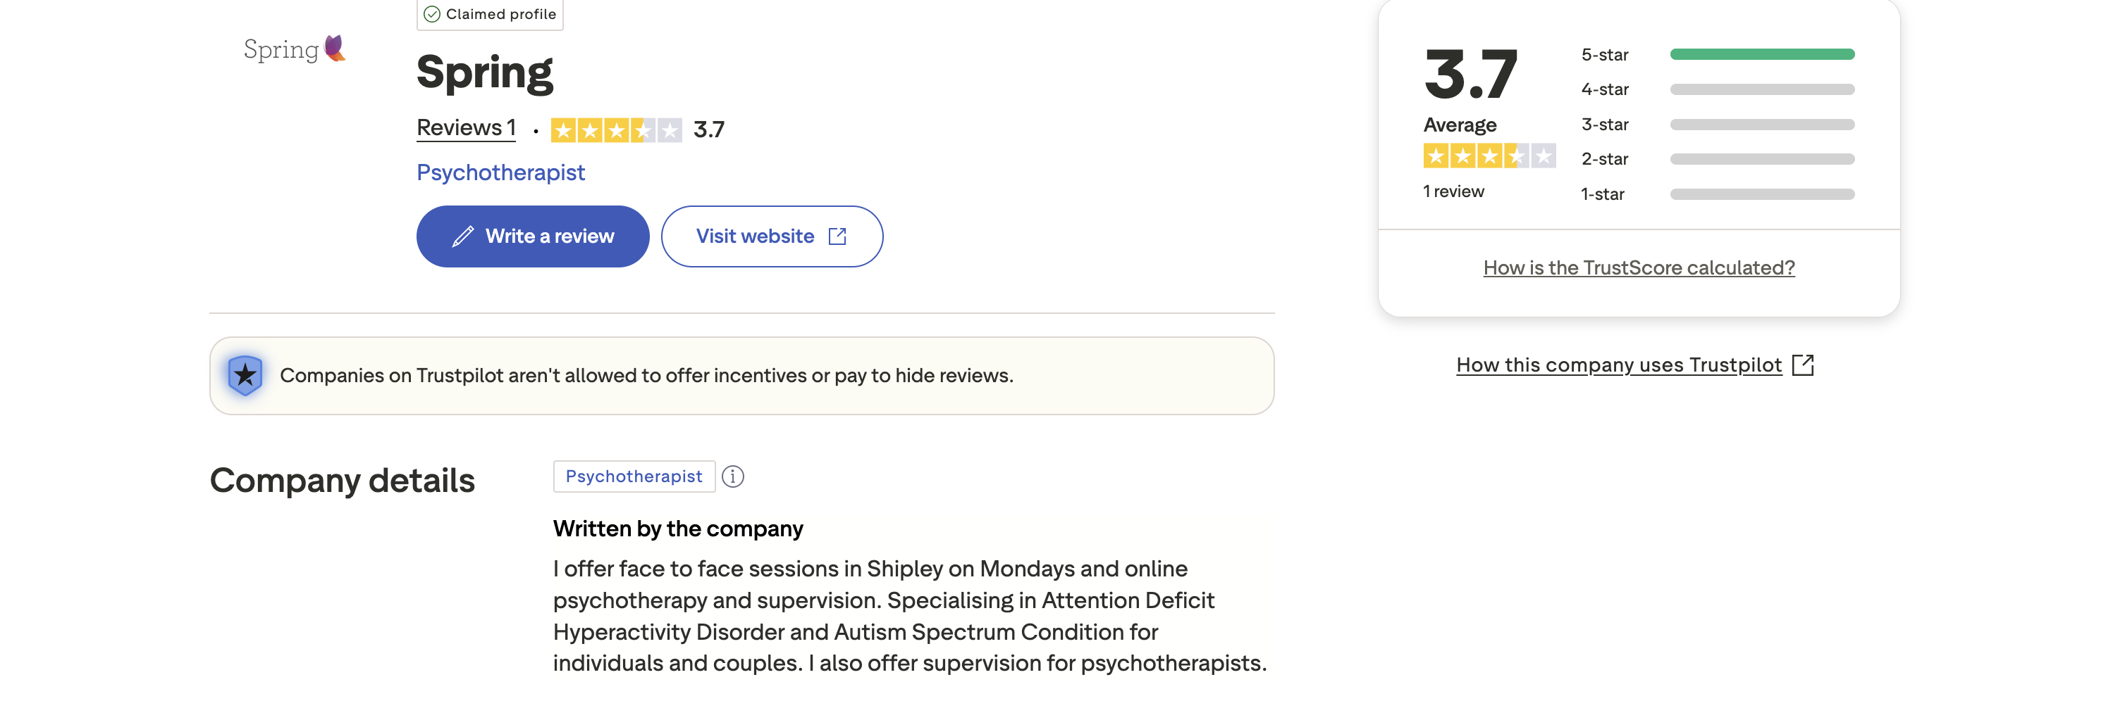Filter reviews by the 5-star bar

coord(1761,55)
